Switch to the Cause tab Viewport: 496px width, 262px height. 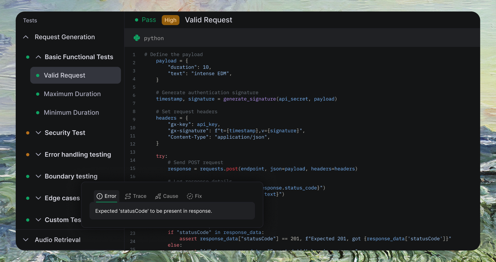click(x=167, y=196)
